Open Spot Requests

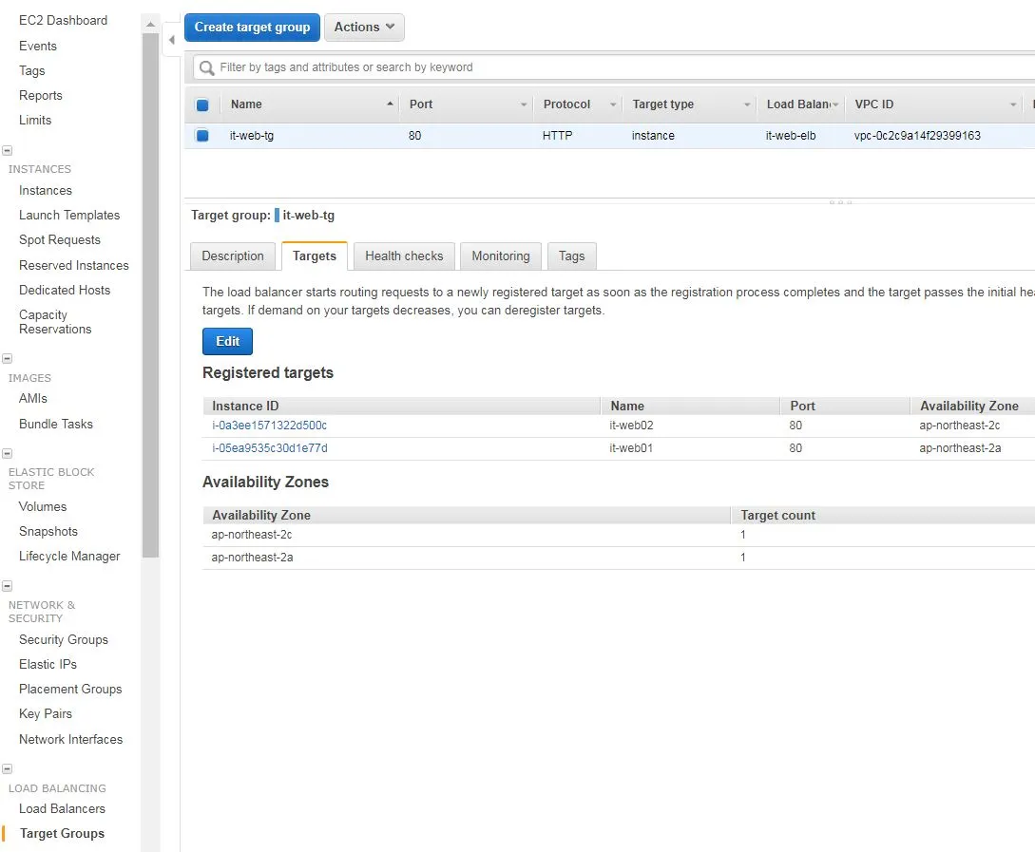tap(60, 240)
